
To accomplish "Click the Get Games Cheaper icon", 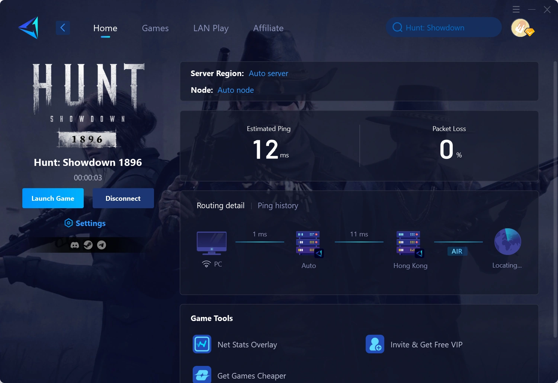I will tap(202, 374).
